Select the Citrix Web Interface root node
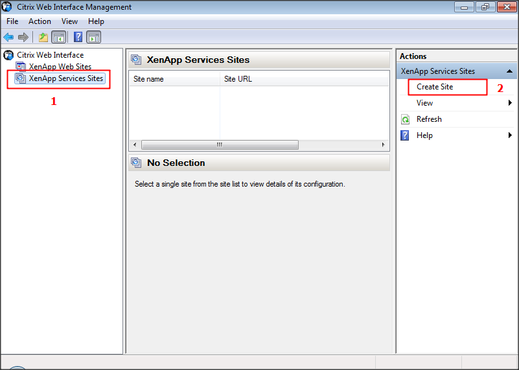 coord(50,55)
